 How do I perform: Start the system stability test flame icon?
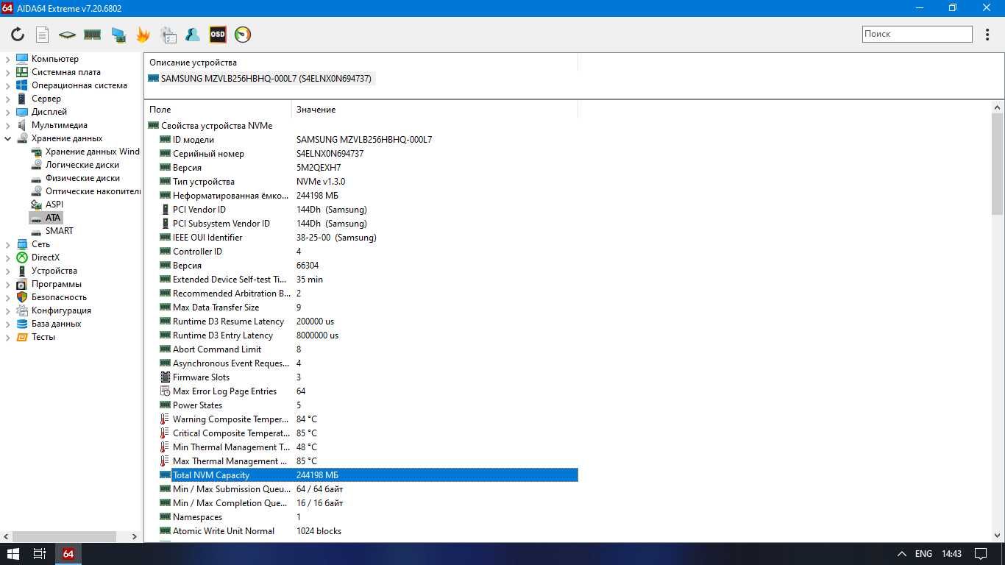(143, 35)
